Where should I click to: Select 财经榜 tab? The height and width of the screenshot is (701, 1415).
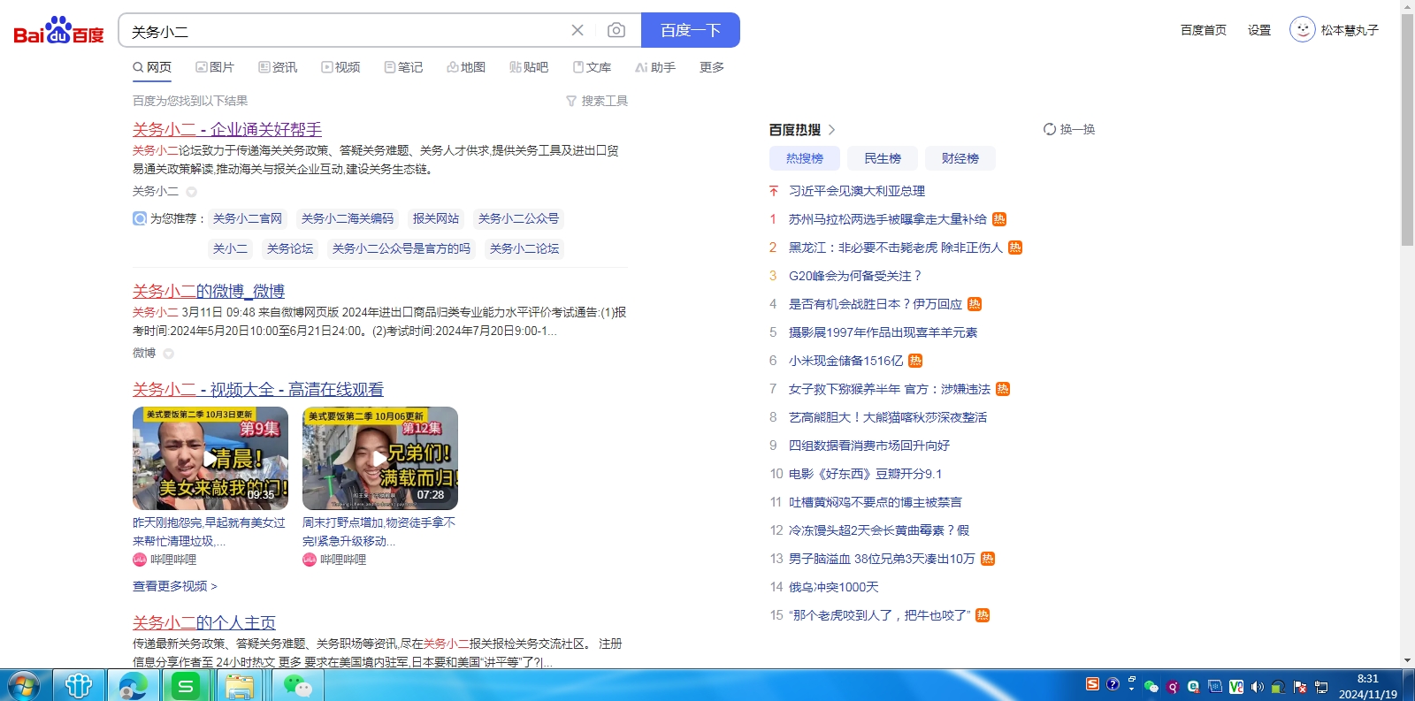[x=960, y=158]
